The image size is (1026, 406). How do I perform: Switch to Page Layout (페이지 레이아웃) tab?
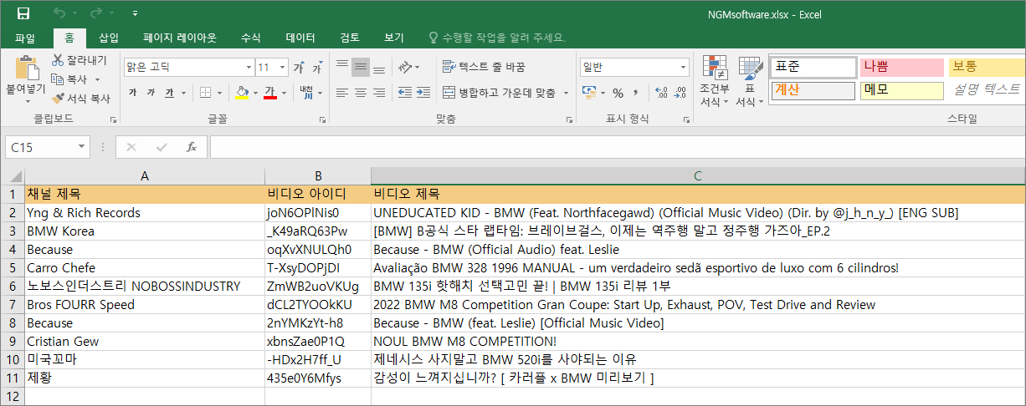pos(180,38)
